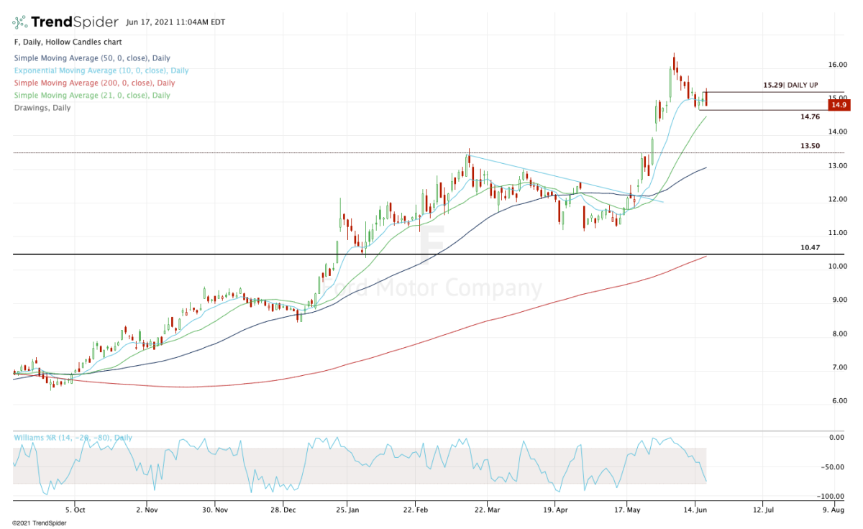Click the Drawings, Daily legend entry
Viewport: 863px width, 529px height.
point(42,108)
